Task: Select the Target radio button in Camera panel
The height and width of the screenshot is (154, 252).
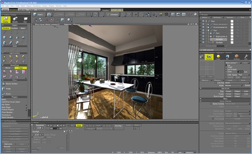Action: (226, 67)
